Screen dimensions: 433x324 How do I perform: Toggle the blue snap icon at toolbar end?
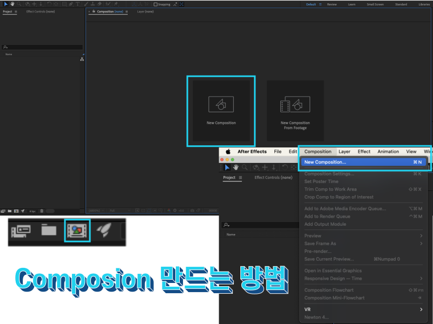point(181,4)
